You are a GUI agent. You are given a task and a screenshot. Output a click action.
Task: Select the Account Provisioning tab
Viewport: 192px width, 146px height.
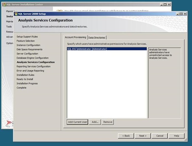(75, 37)
